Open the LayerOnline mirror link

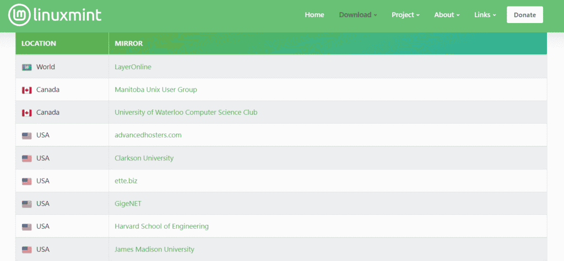pyautogui.click(x=133, y=67)
